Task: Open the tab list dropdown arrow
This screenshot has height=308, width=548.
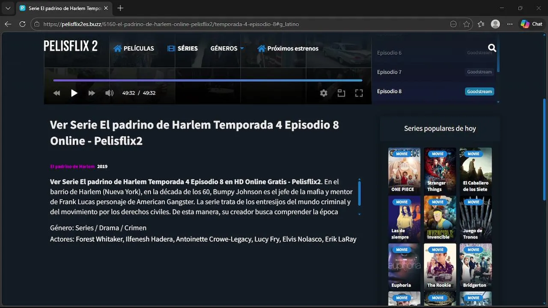Action: click(8, 8)
